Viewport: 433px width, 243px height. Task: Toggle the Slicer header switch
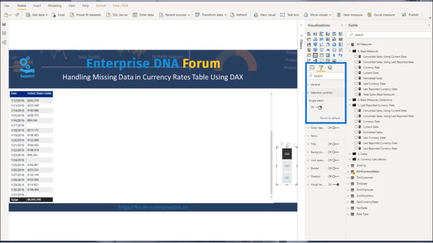336,128
